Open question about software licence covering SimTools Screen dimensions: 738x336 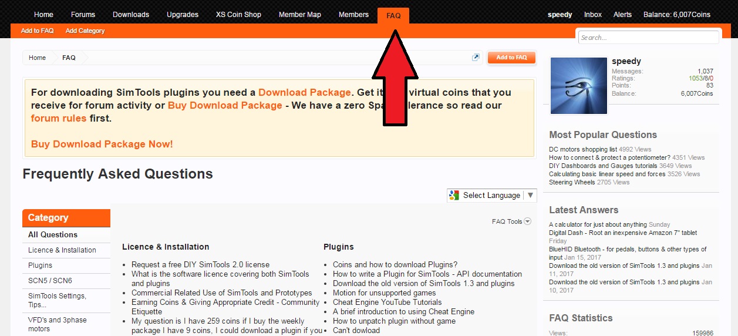coord(220,278)
